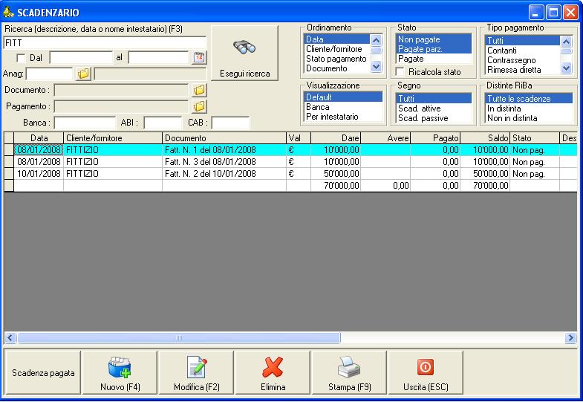
Task: Select row Fatt. N. 3 del 08/01/2008
Action: pos(290,162)
